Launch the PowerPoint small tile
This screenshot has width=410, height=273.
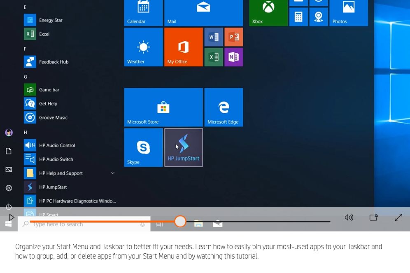(x=233, y=37)
